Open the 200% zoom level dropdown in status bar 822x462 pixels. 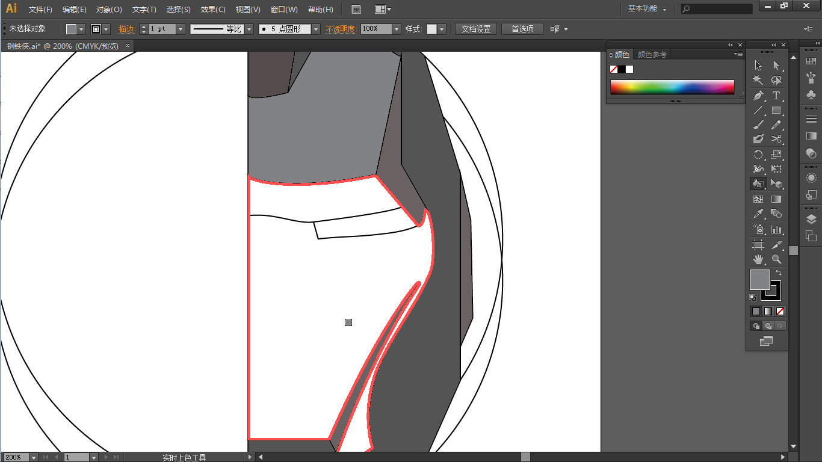tap(34, 457)
